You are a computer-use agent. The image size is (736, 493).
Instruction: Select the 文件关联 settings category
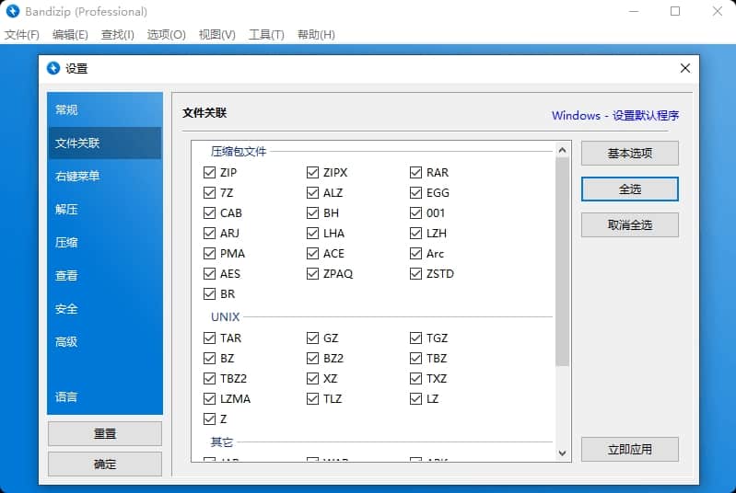click(105, 143)
